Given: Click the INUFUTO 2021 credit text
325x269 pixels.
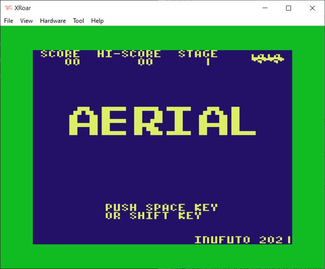Looking at the screenshot, I should tap(243, 239).
